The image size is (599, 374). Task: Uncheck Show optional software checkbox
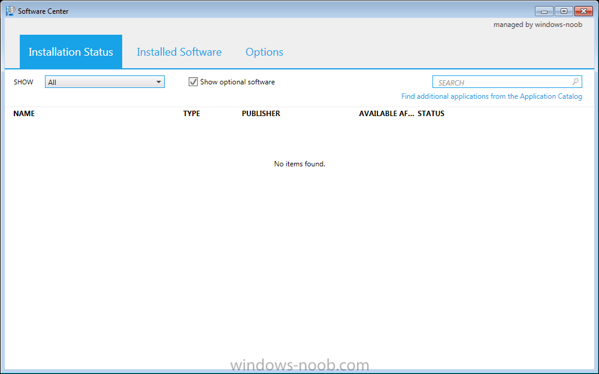[x=193, y=81]
